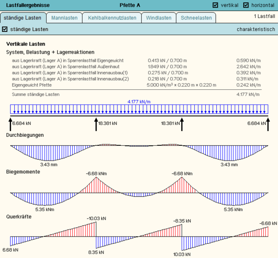Go to the Schneelasten tab
278x258 pixels.
tap(196, 18)
